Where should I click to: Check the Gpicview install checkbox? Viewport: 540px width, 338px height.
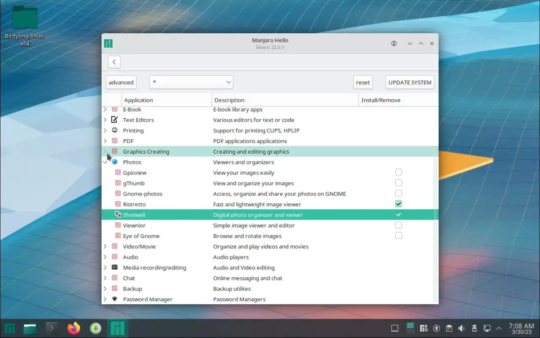(398, 172)
